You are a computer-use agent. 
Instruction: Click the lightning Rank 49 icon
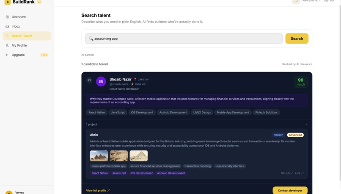click(x=132, y=84)
